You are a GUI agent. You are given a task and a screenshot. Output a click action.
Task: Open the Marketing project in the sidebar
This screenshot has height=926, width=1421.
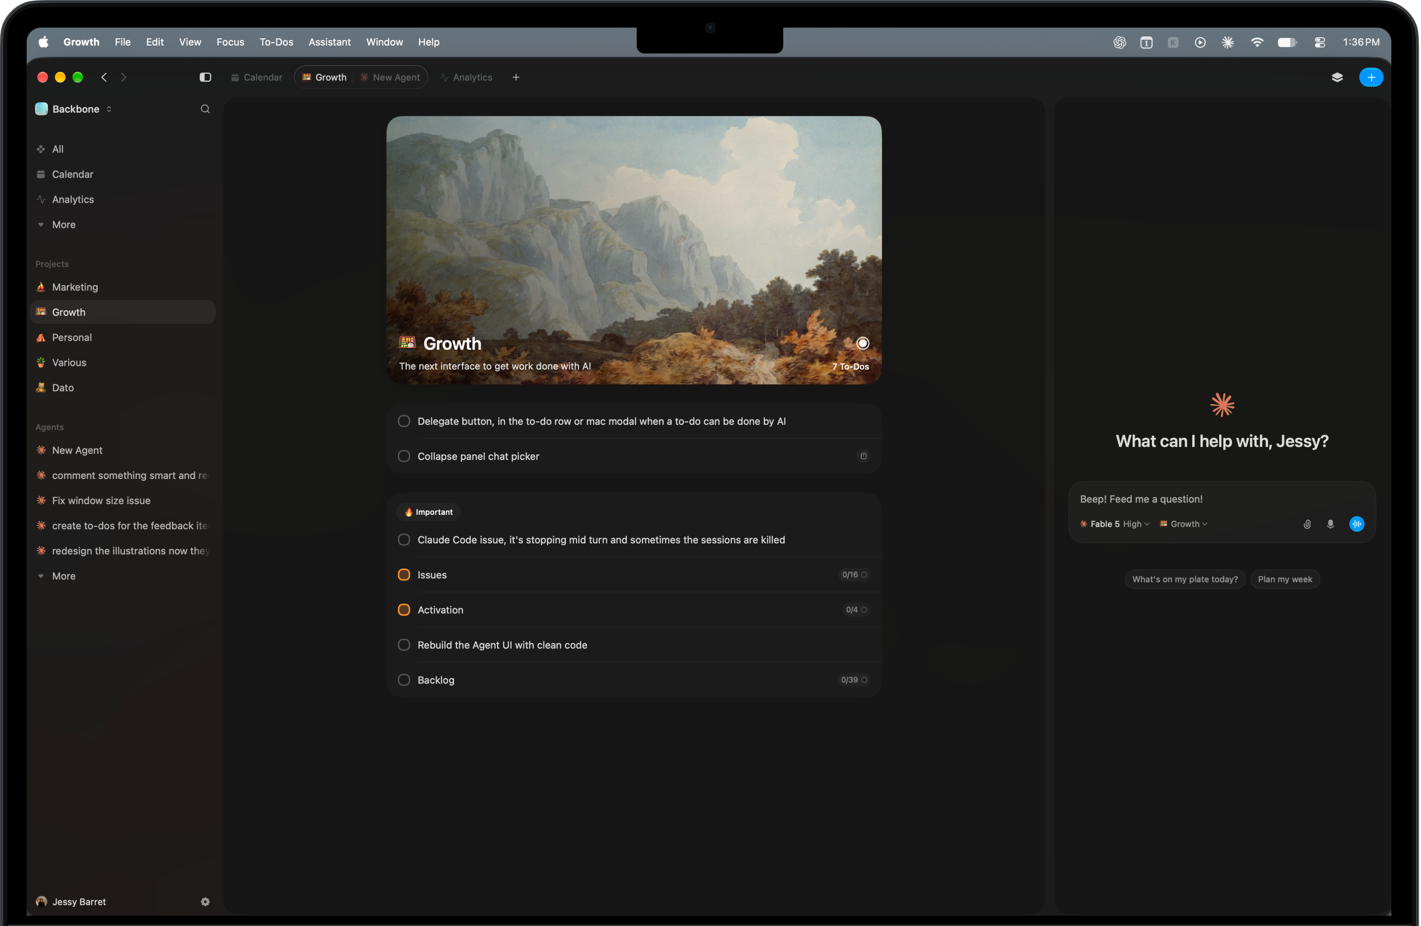coord(122,287)
